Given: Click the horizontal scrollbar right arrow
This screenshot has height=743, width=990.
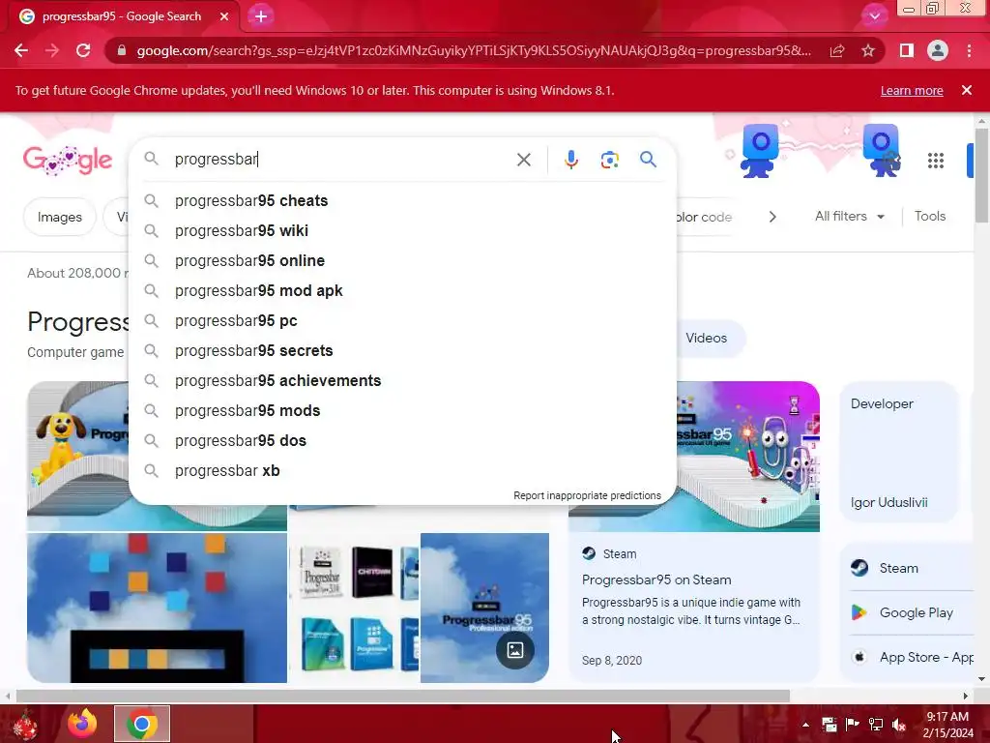Looking at the screenshot, I should [x=966, y=696].
